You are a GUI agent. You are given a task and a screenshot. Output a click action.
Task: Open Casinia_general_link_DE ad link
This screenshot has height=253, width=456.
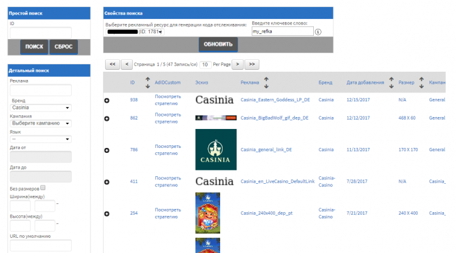click(266, 150)
